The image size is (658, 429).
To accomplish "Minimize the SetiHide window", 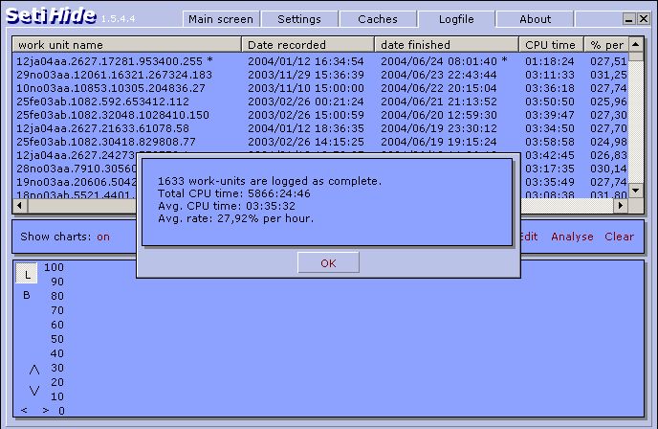I will point(628,19).
